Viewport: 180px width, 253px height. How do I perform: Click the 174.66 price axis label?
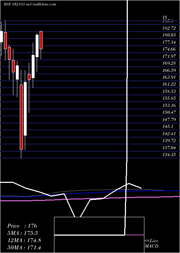169,49
